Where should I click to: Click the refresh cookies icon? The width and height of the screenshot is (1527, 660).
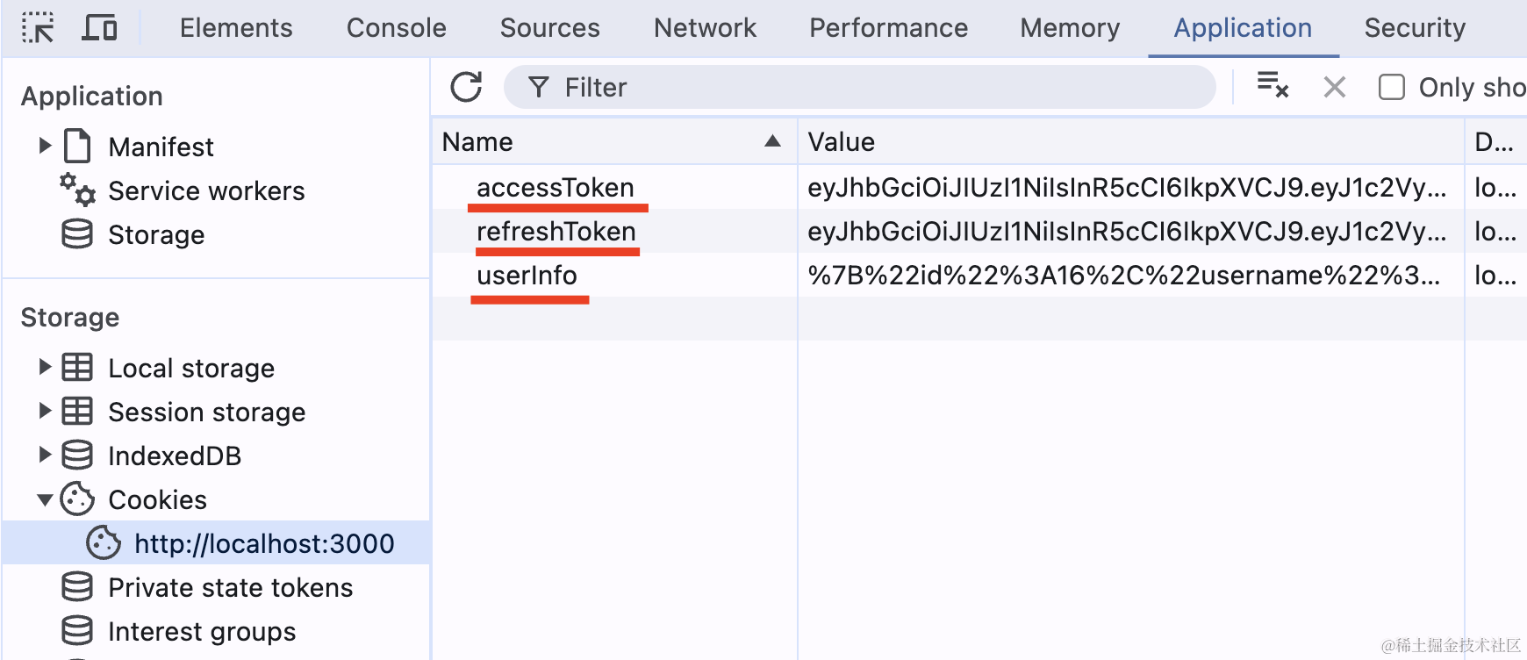(x=466, y=87)
